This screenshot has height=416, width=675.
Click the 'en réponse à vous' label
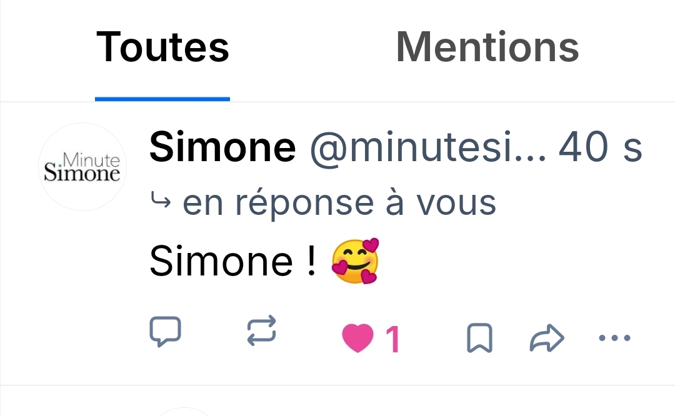click(339, 203)
